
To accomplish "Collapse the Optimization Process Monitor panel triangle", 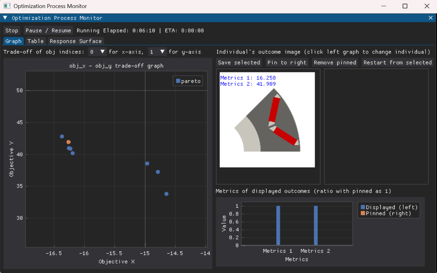I will (x=5, y=18).
